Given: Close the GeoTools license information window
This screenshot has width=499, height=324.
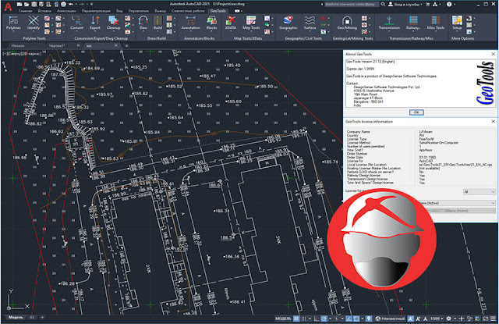Looking at the screenshot, I should coord(493,121).
